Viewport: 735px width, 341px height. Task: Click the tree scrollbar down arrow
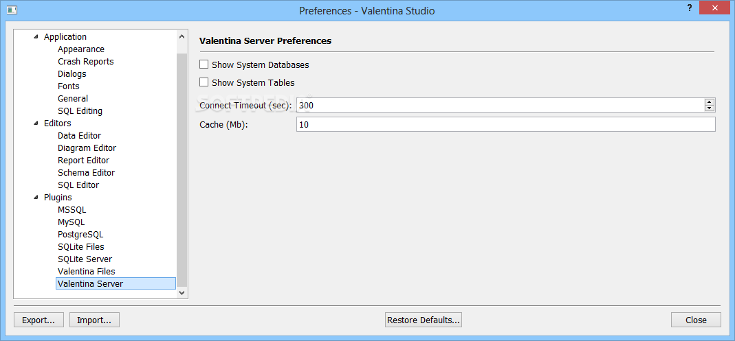(182, 292)
